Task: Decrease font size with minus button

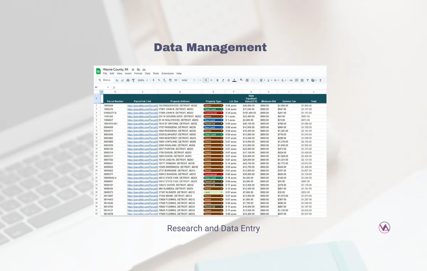Action: pyautogui.click(x=200, y=80)
